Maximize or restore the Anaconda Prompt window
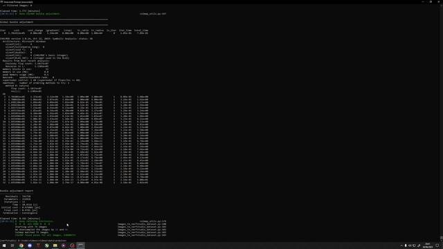The height and width of the screenshot is (249, 443). pos(431,1)
